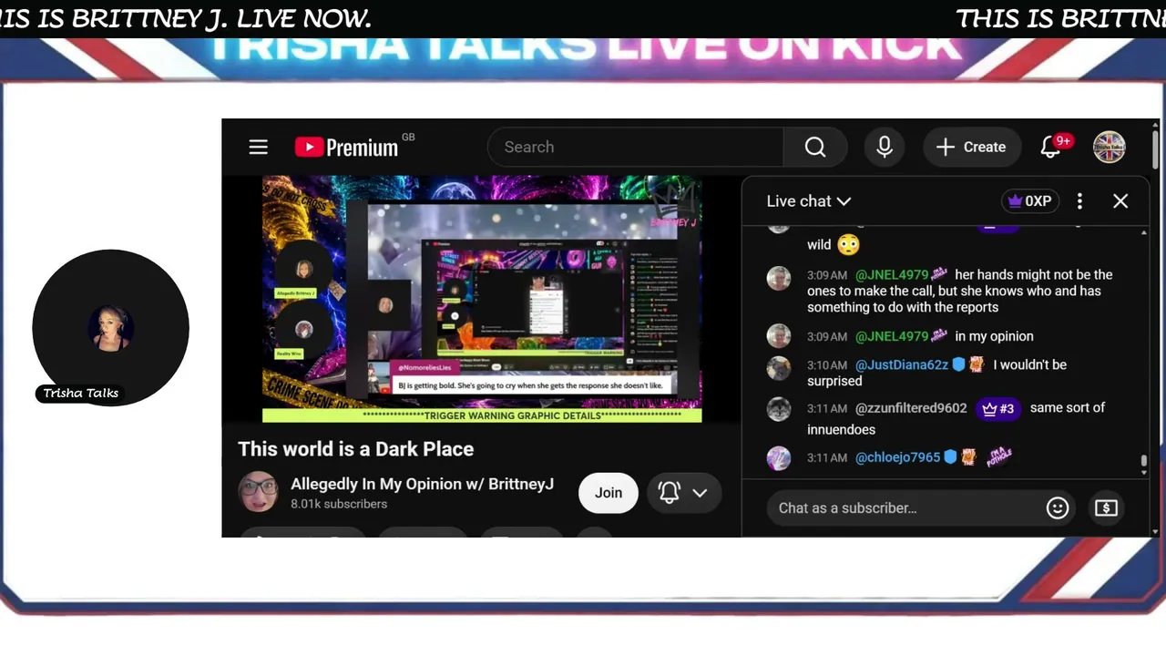
Task: Open Super Chat dollar icon
Action: click(x=1106, y=507)
